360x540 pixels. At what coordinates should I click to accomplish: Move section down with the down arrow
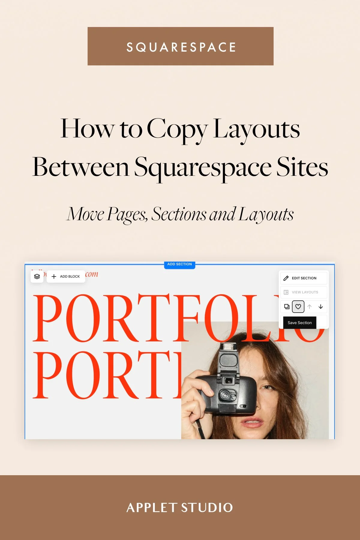(x=321, y=307)
